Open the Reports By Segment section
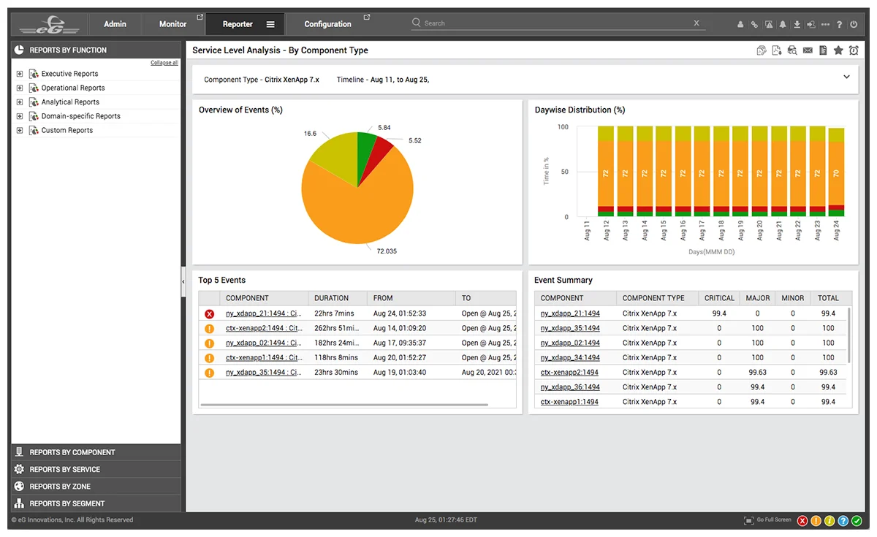The image size is (877, 537). tap(96, 503)
